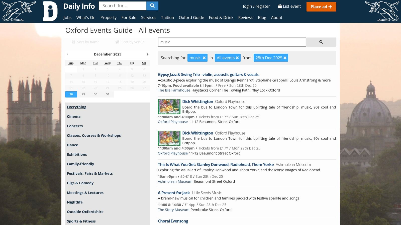Expand the What's On navigation section
The height and width of the screenshot is (225, 401).
click(x=86, y=17)
